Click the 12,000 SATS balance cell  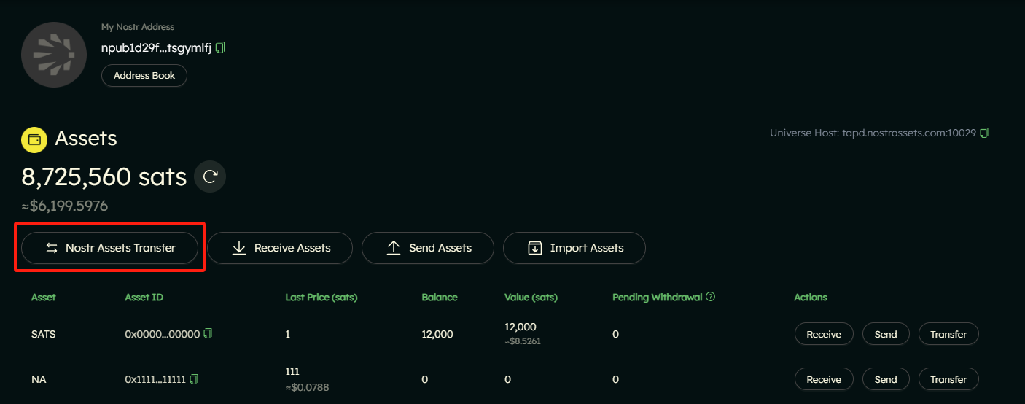437,334
